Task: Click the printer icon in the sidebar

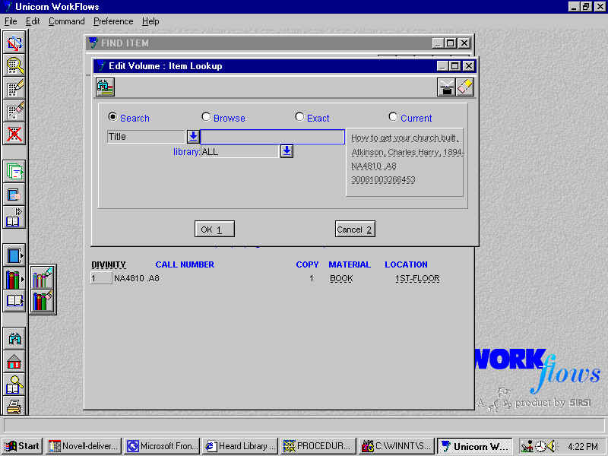Action: point(14,406)
